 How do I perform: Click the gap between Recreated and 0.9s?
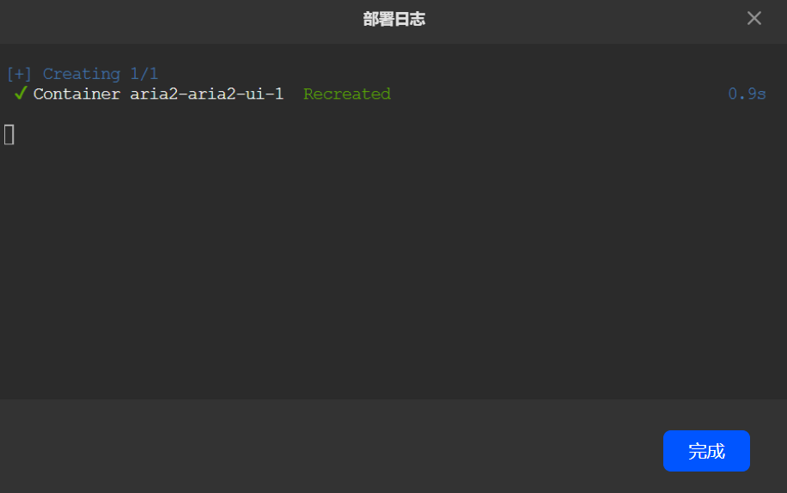(x=558, y=94)
